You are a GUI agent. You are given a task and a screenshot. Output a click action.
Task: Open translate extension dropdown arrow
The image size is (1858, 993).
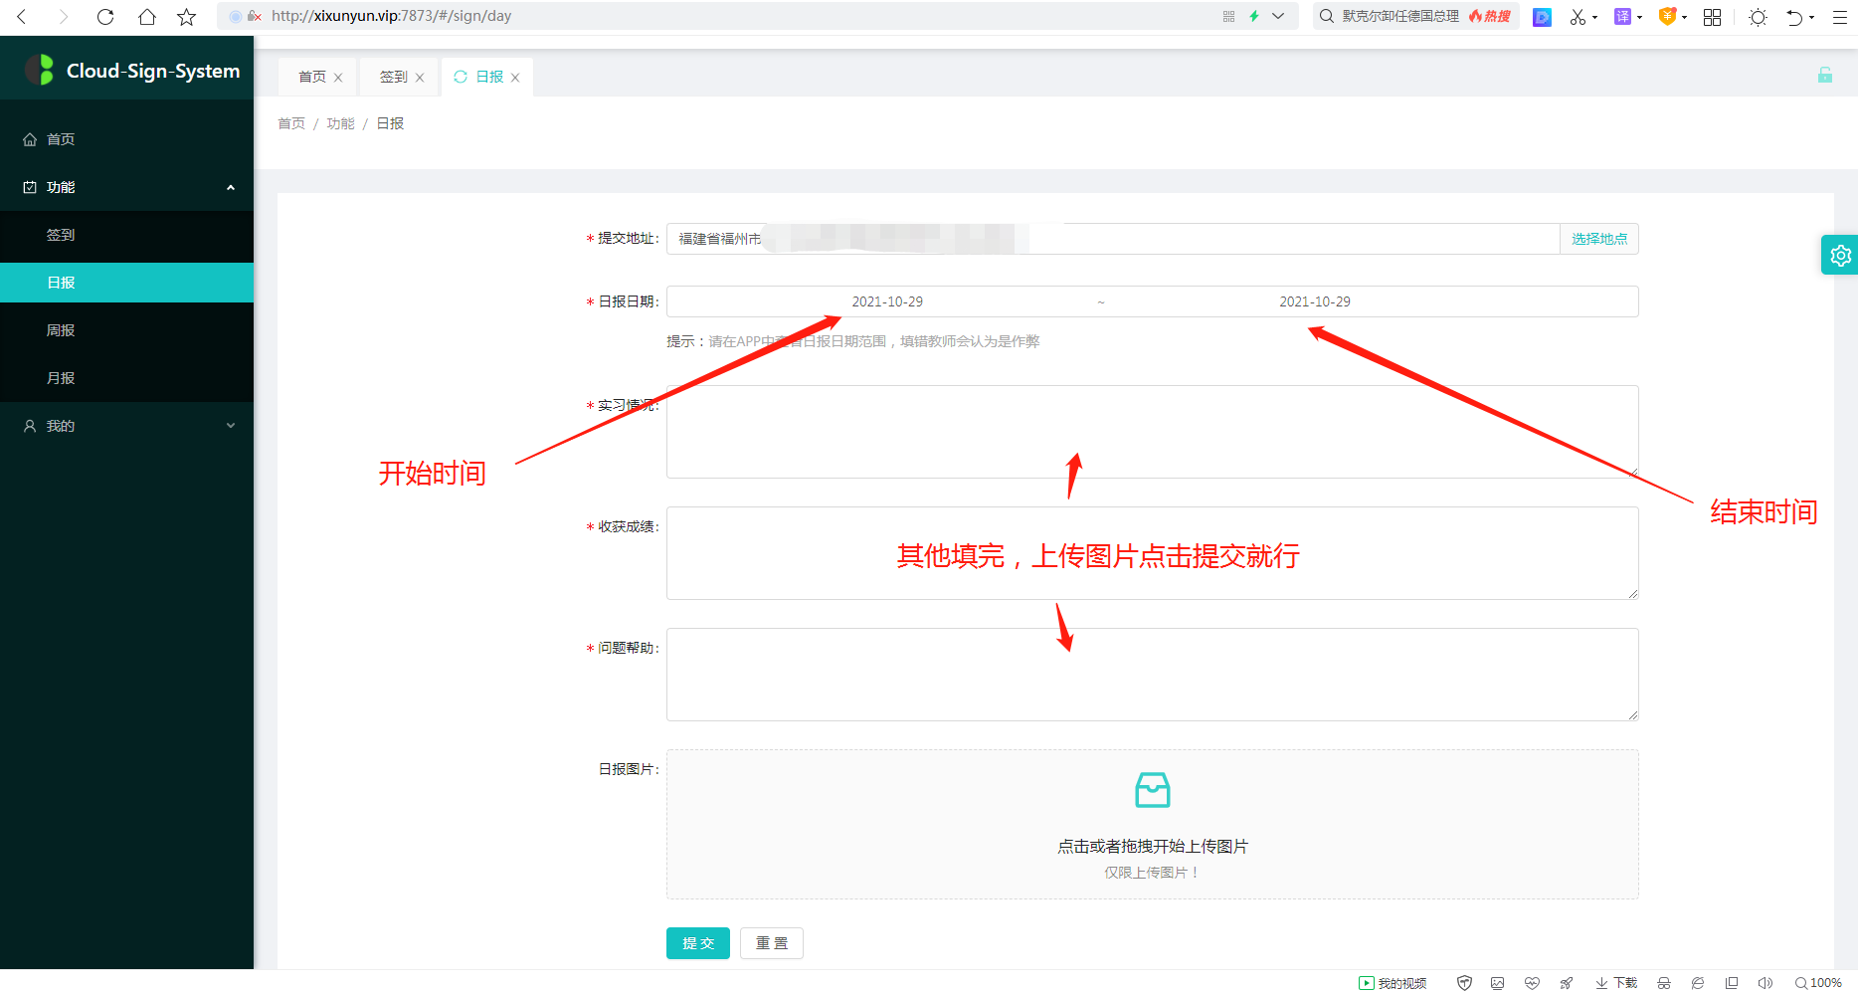coord(1639,18)
